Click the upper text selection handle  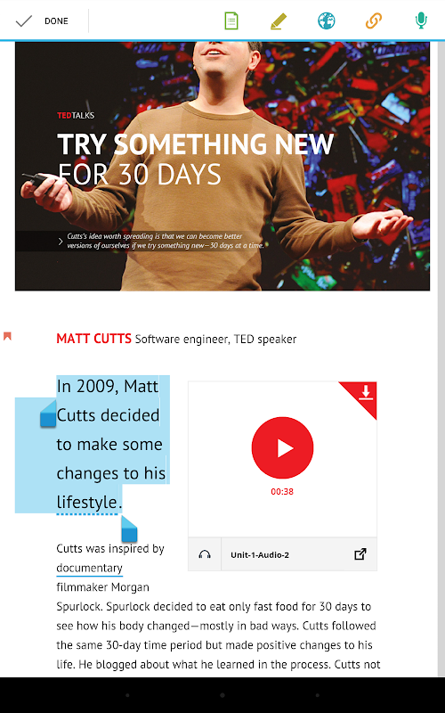48,413
